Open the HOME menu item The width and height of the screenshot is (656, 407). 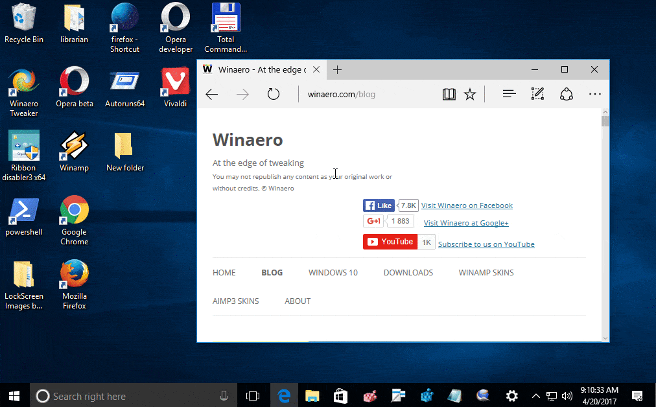click(x=224, y=273)
